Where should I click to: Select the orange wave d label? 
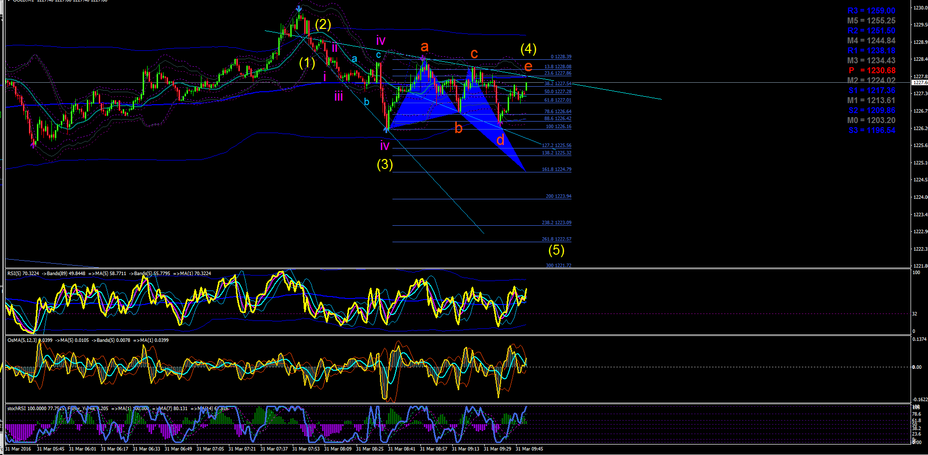tap(500, 141)
